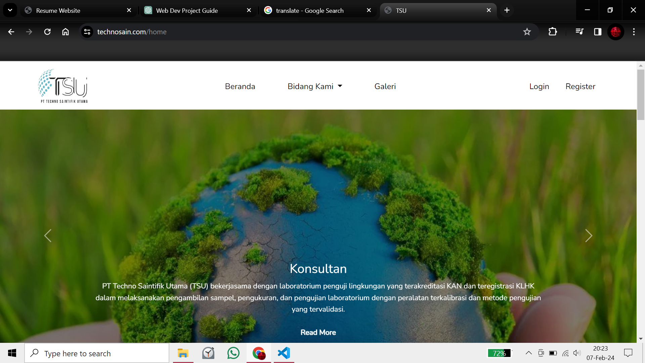This screenshot has height=363, width=645.
Task: Open the media control icon in toolbar
Action: pyautogui.click(x=579, y=32)
